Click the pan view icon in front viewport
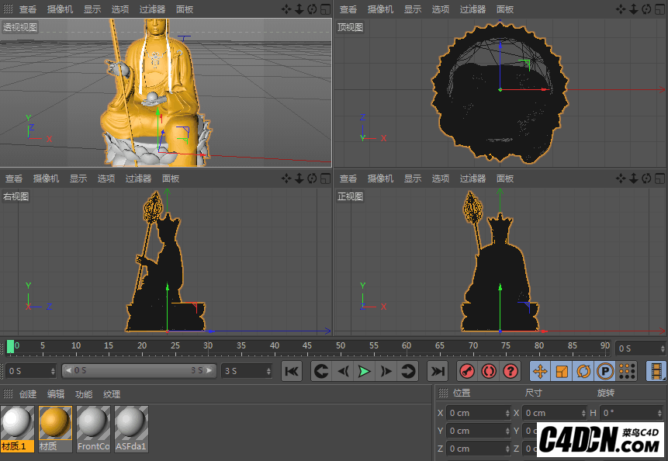Image resolution: width=668 pixels, height=461 pixels. (x=621, y=179)
